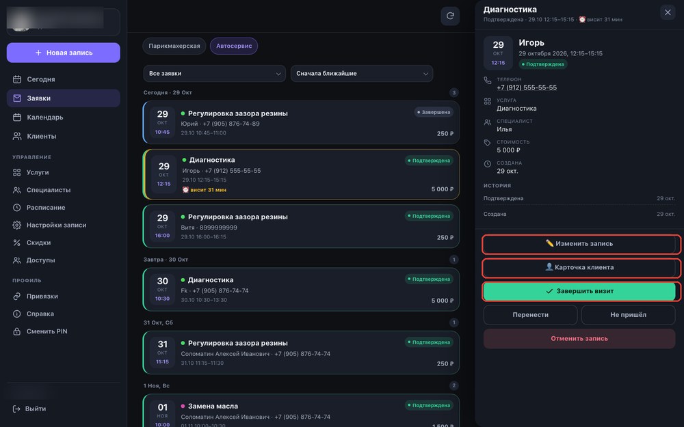Open the Расписание menu item

[63, 208]
